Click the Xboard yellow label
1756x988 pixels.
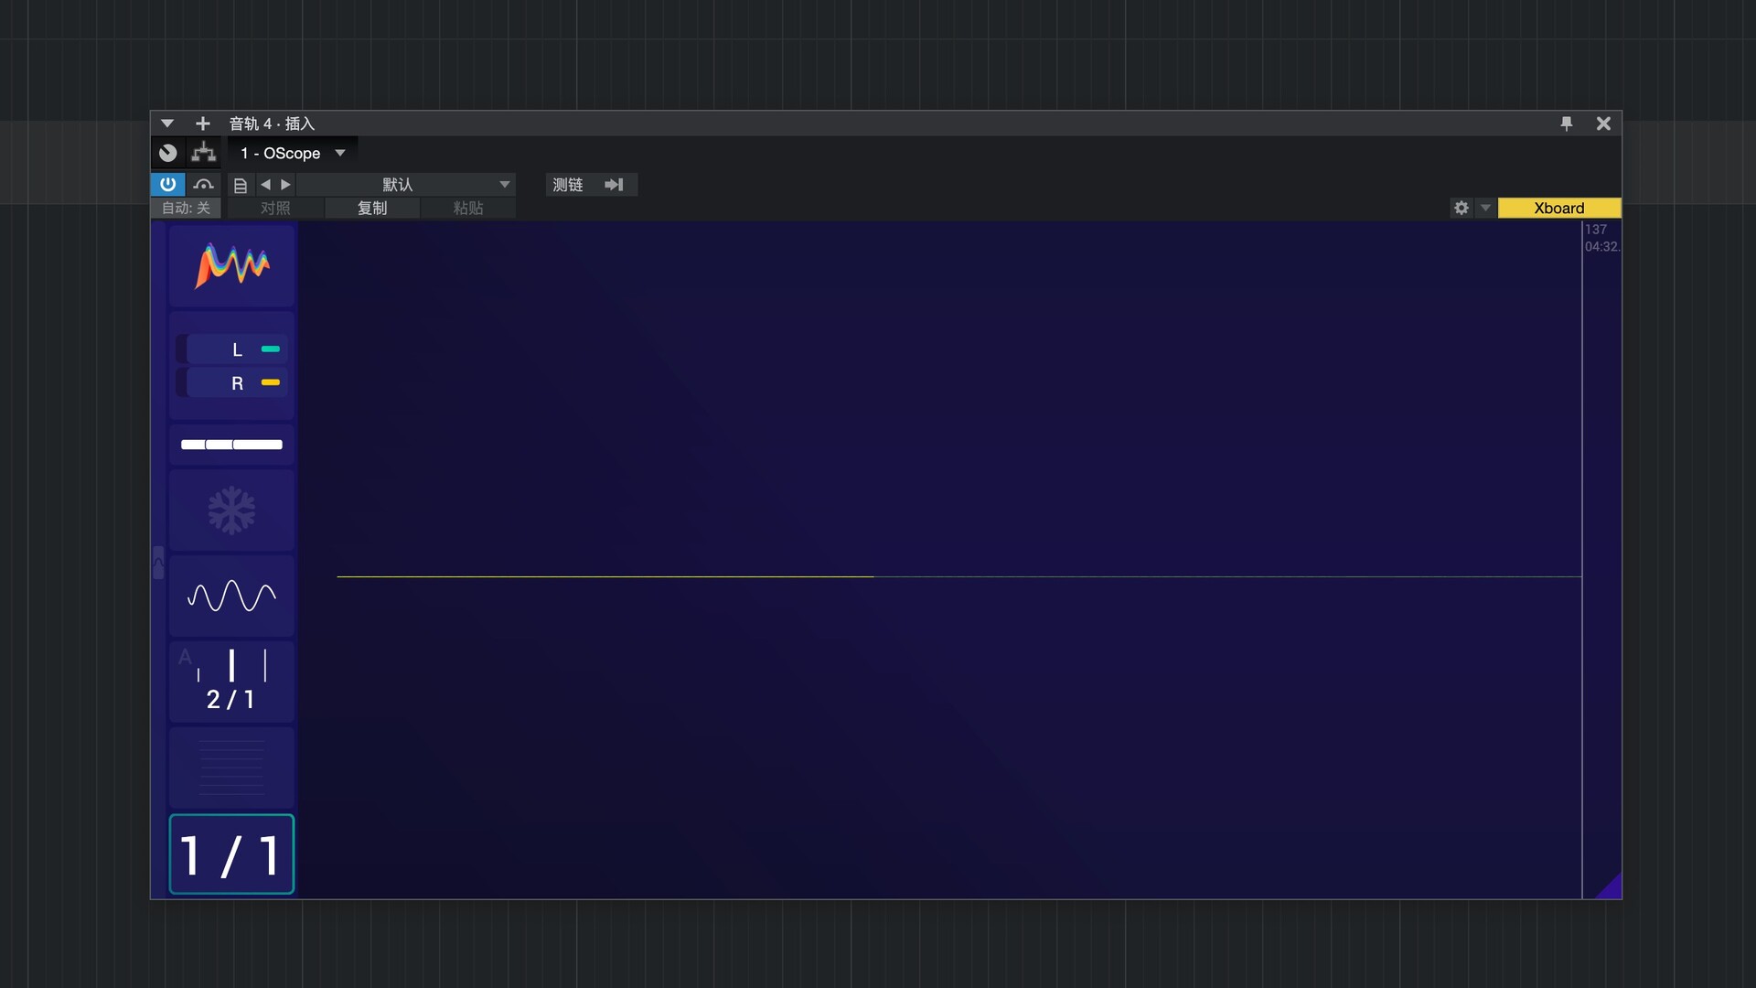click(1558, 209)
